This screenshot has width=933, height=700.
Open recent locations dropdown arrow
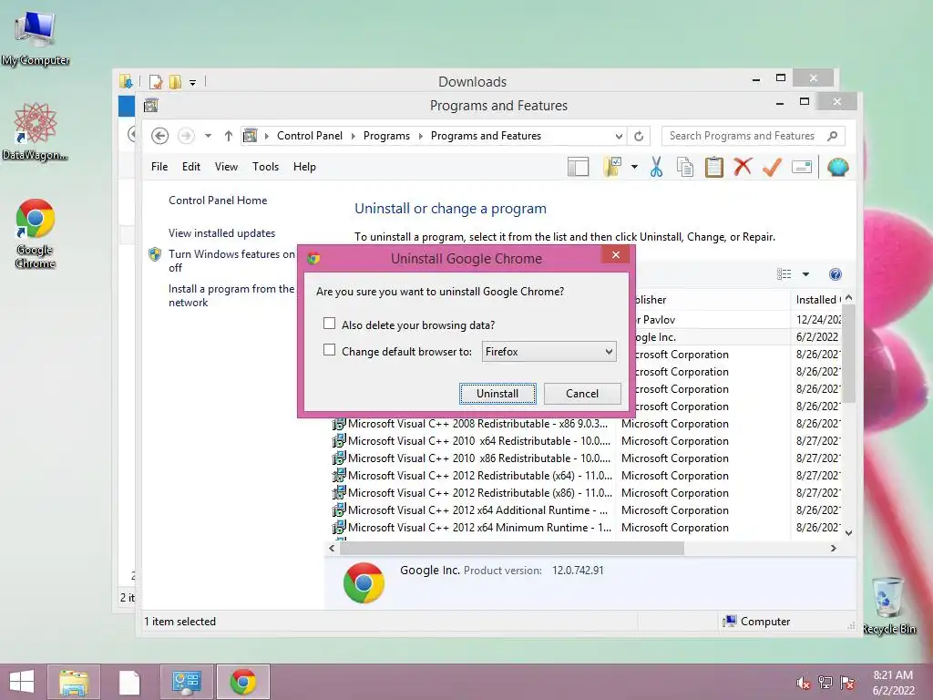pos(208,136)
